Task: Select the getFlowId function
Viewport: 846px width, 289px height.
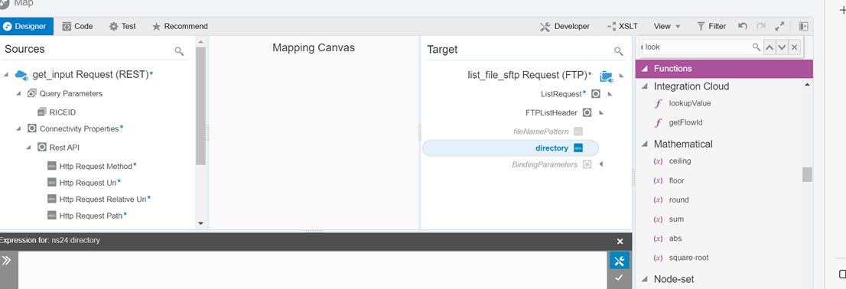Action: (685, 122)
